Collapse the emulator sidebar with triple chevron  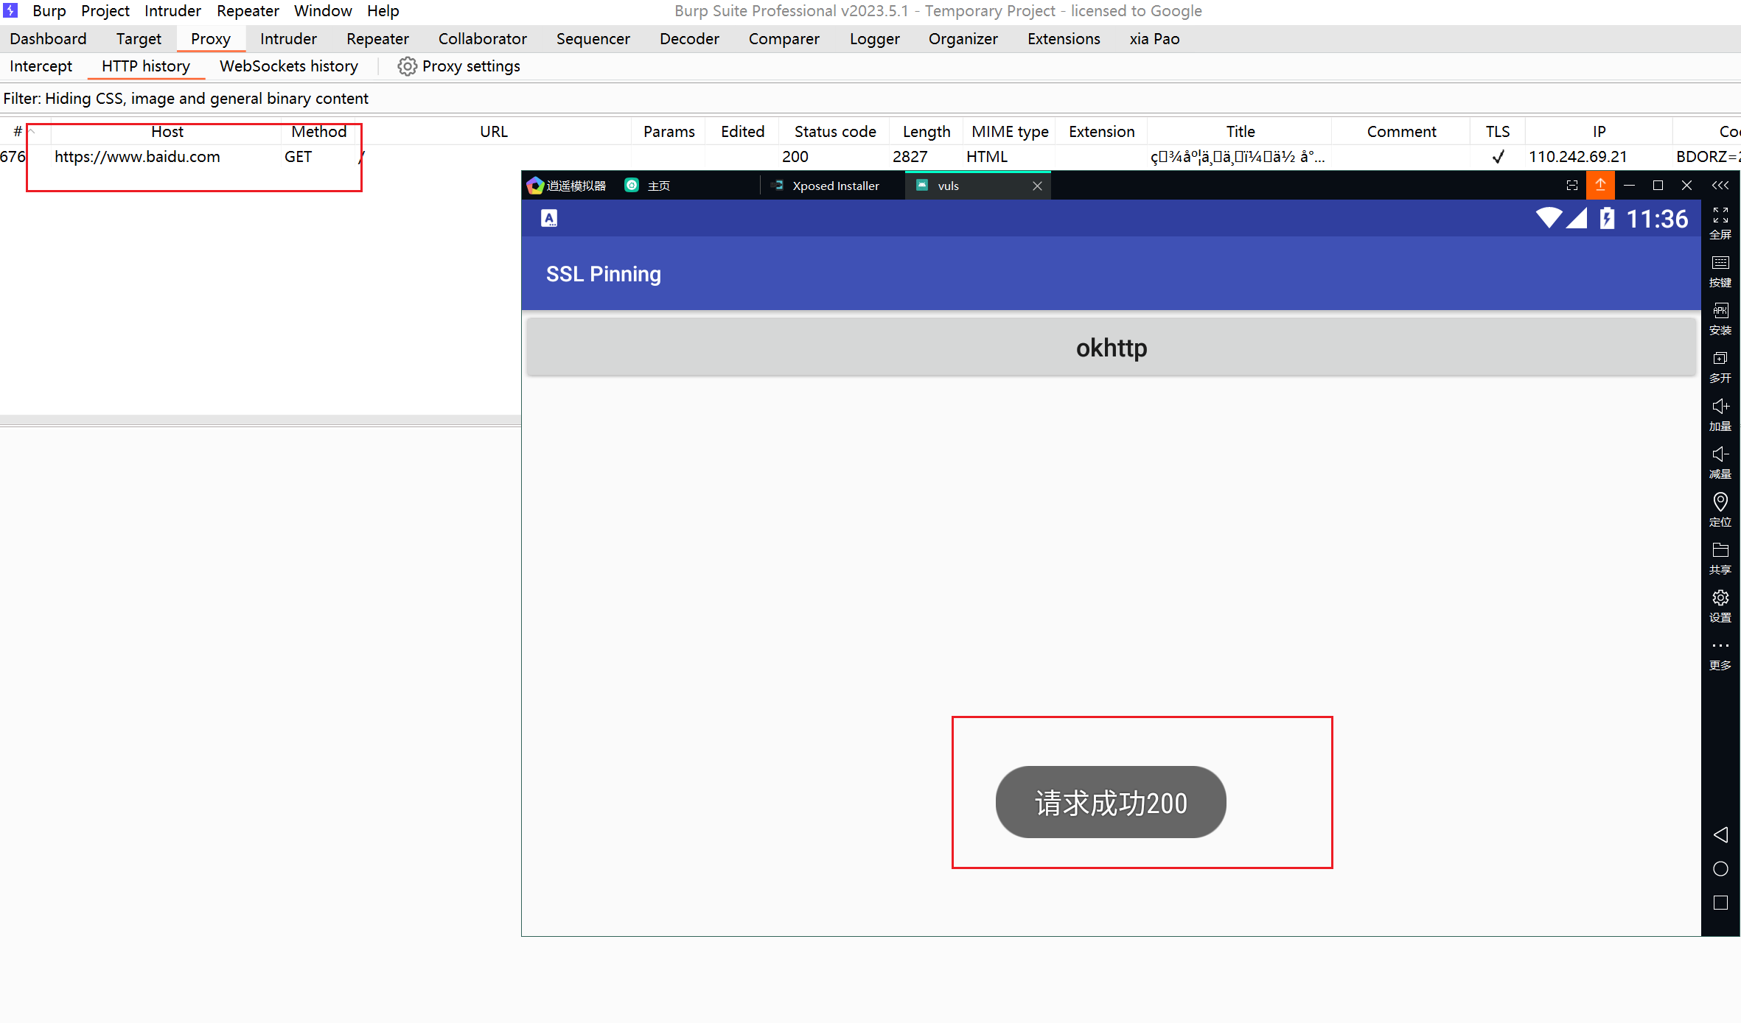click(x=1720, y=186)
